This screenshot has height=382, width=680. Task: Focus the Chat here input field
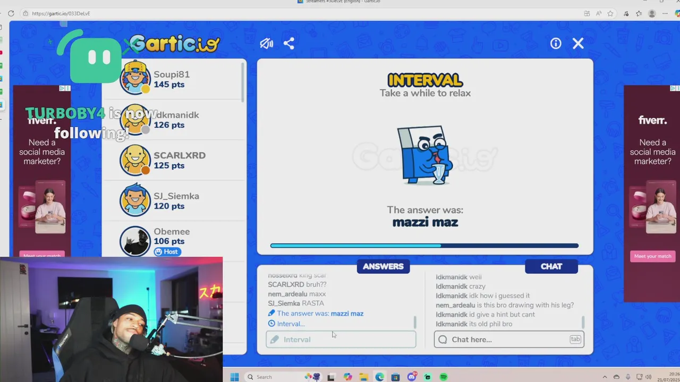(509, 340)
